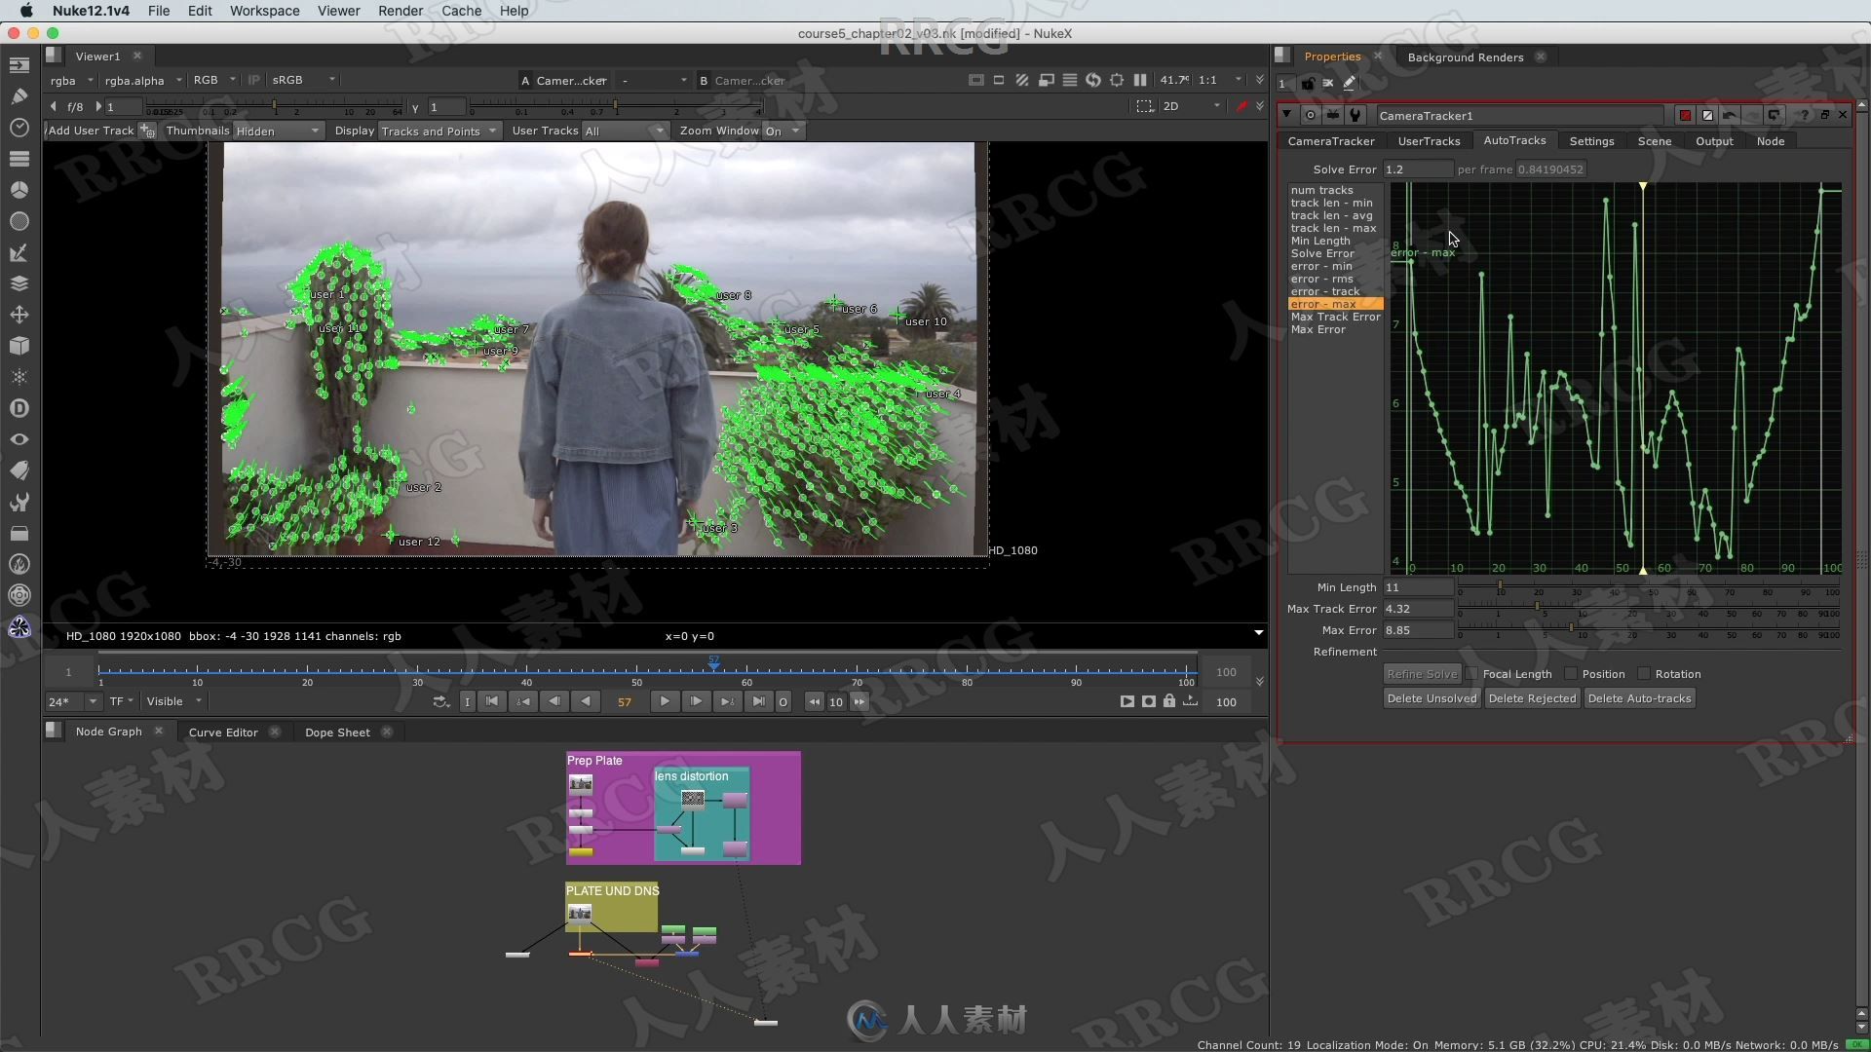Open the Zoom Window On dropdown
Screen dimensions: 1871x1052
pos(783,131)
